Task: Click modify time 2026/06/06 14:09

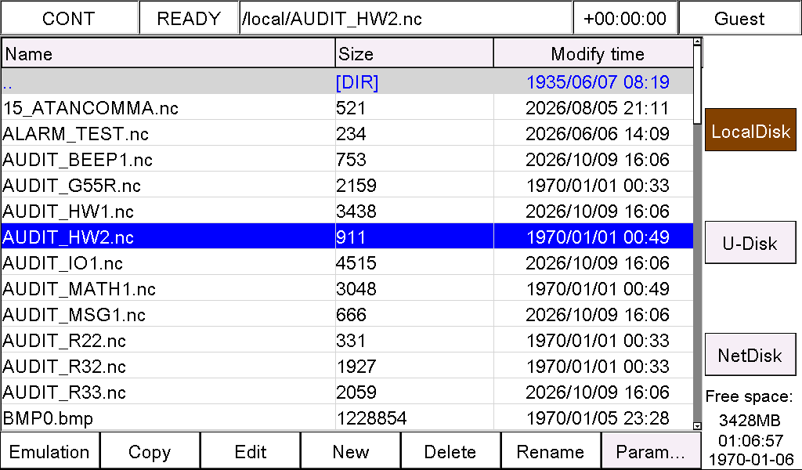Action: (x=598, y=134)
